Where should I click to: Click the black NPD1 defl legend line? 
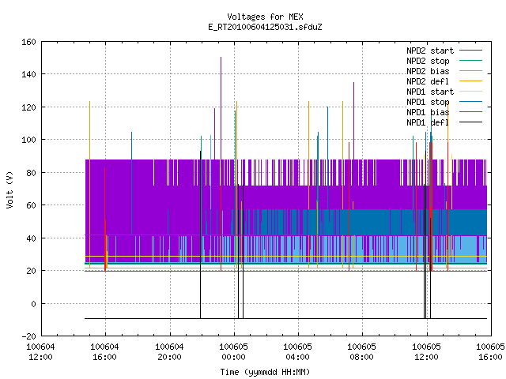(470, 122)
